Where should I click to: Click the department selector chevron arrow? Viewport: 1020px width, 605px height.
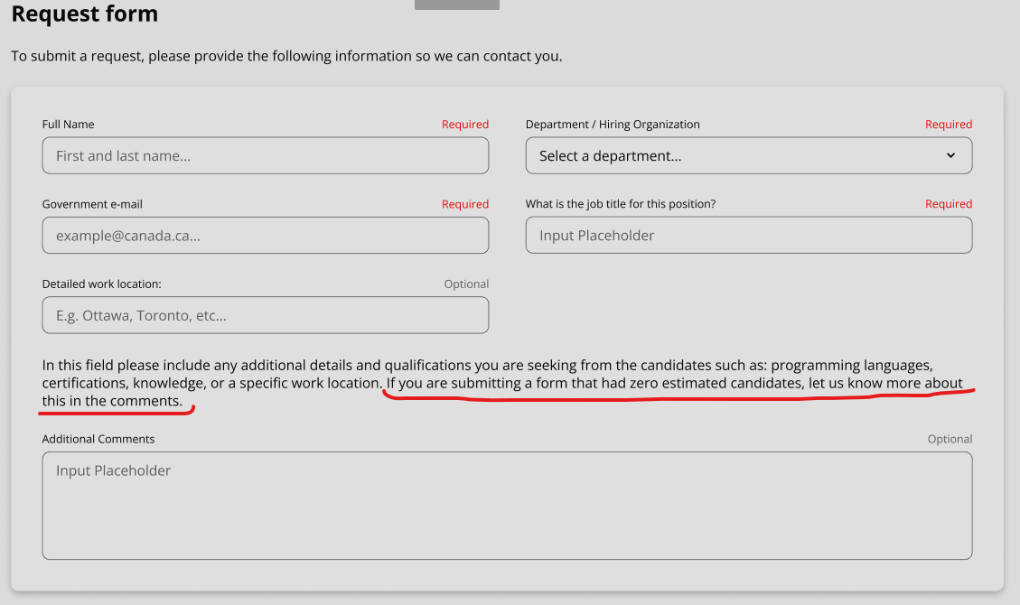[x=950, y=155]
